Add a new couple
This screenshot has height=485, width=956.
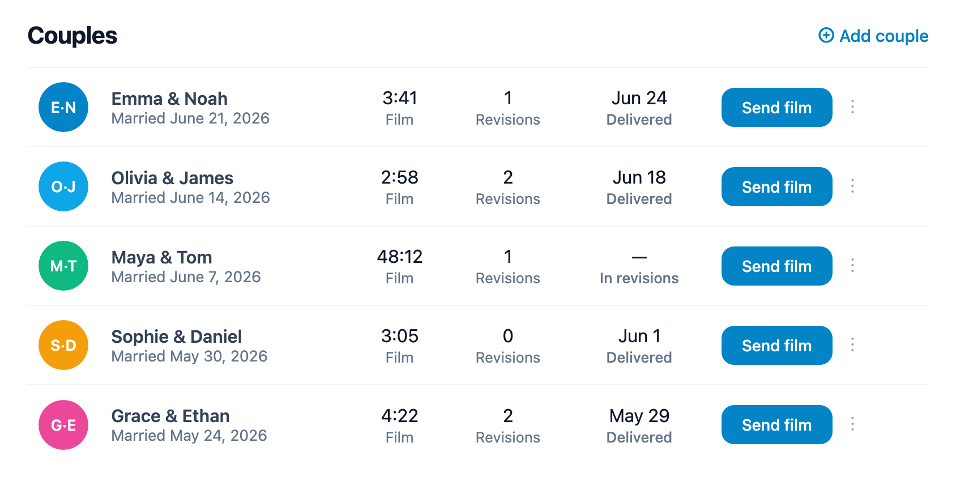[873, 36]
